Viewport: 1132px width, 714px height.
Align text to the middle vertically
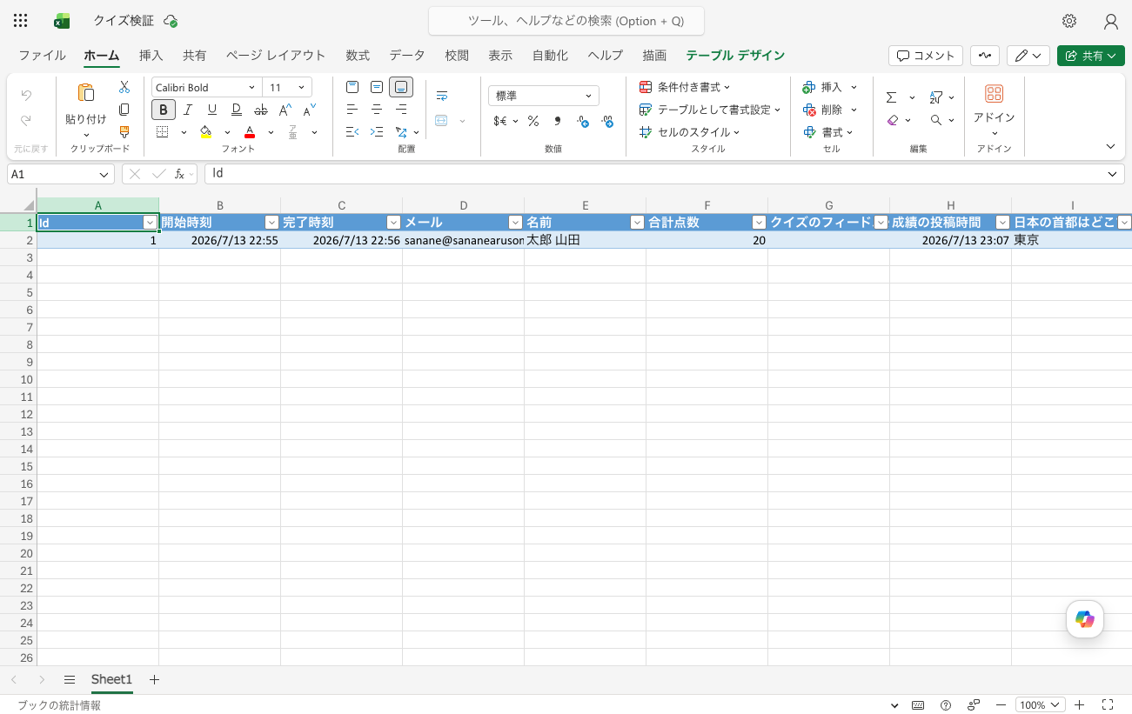click(x=377, y=87)
